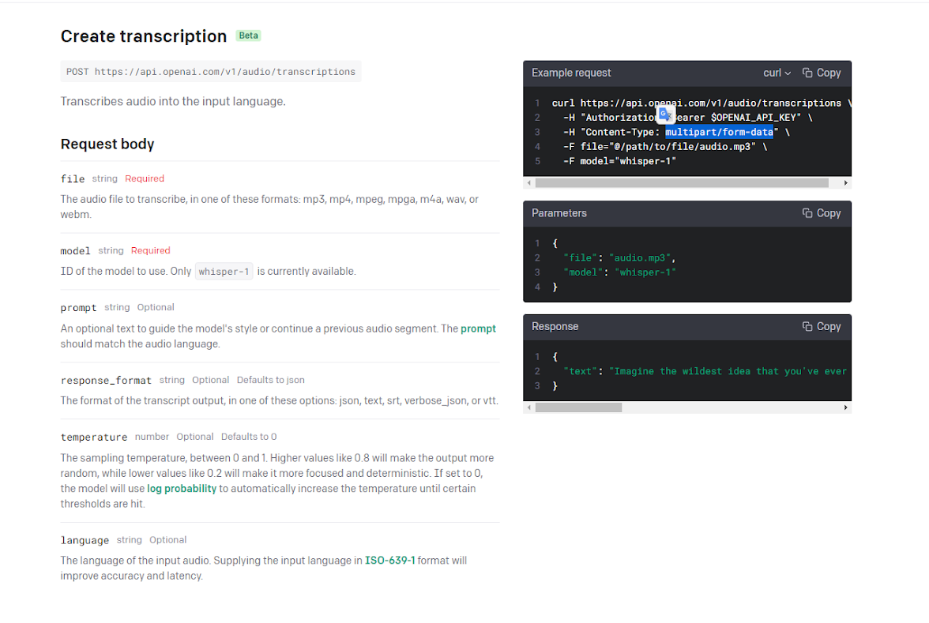
Task: Click the Required label next to file
Action: 145,178
